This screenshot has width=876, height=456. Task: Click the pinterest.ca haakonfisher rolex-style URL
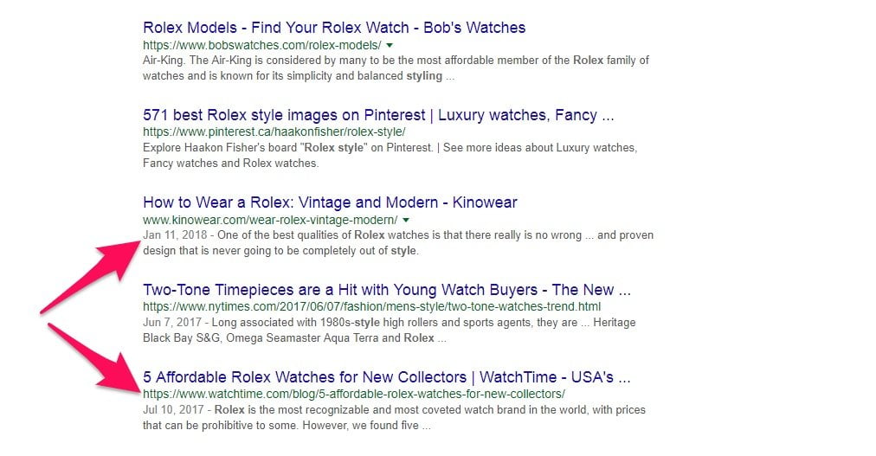274,132
